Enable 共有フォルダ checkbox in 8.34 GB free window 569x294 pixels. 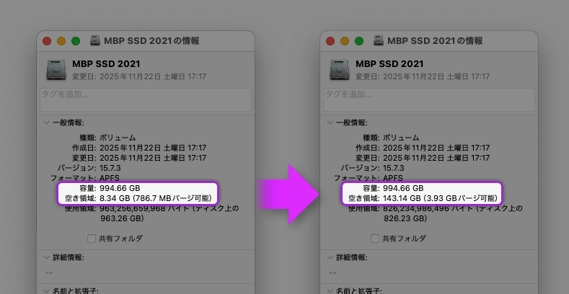(92, 239)
